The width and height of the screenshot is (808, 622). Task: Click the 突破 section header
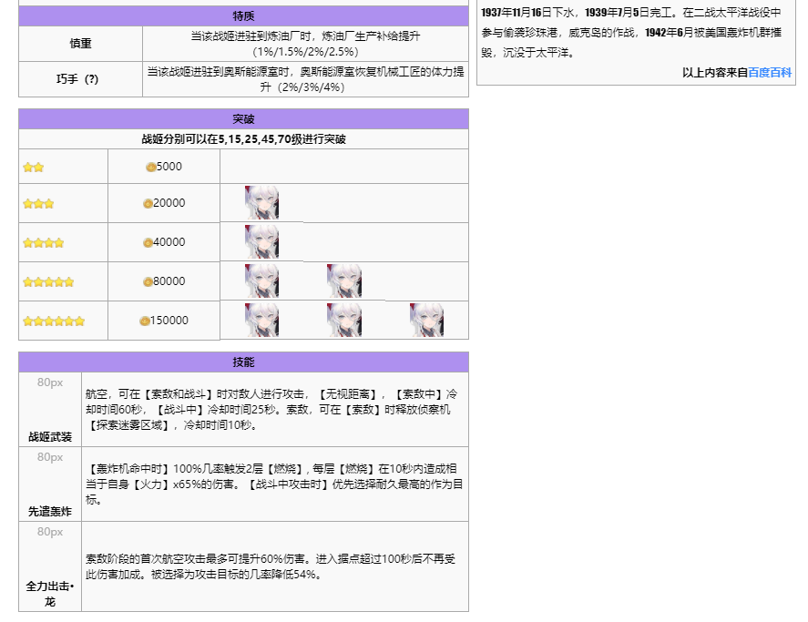(x=243, y=119)
